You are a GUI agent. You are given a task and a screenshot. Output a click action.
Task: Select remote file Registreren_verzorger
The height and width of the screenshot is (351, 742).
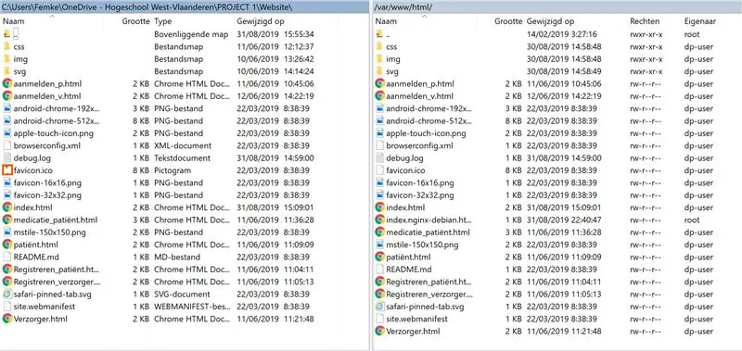tap(429, 294)
